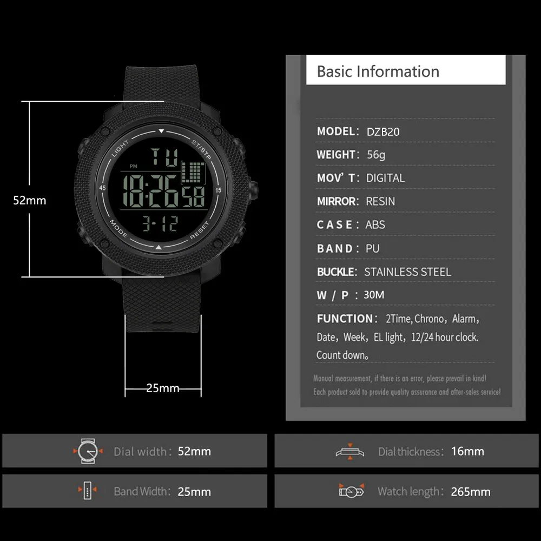This screenshot has height=541, width=541.
Task: Click the 3-12 date on the watch
Action: click(161, 223)
